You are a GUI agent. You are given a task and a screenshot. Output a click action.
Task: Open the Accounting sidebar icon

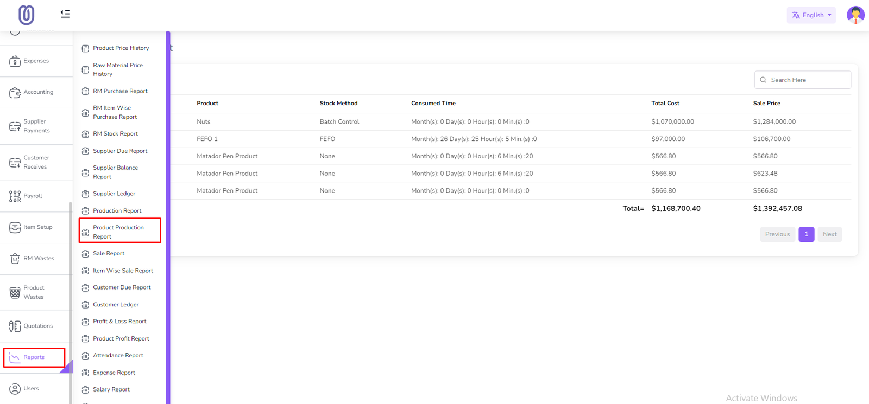click(x=15, y=93)
